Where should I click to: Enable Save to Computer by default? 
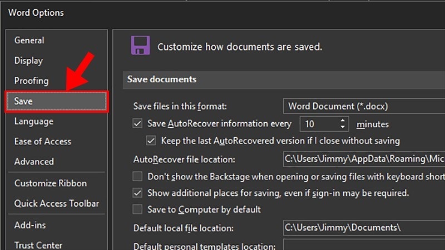point(137,209)
